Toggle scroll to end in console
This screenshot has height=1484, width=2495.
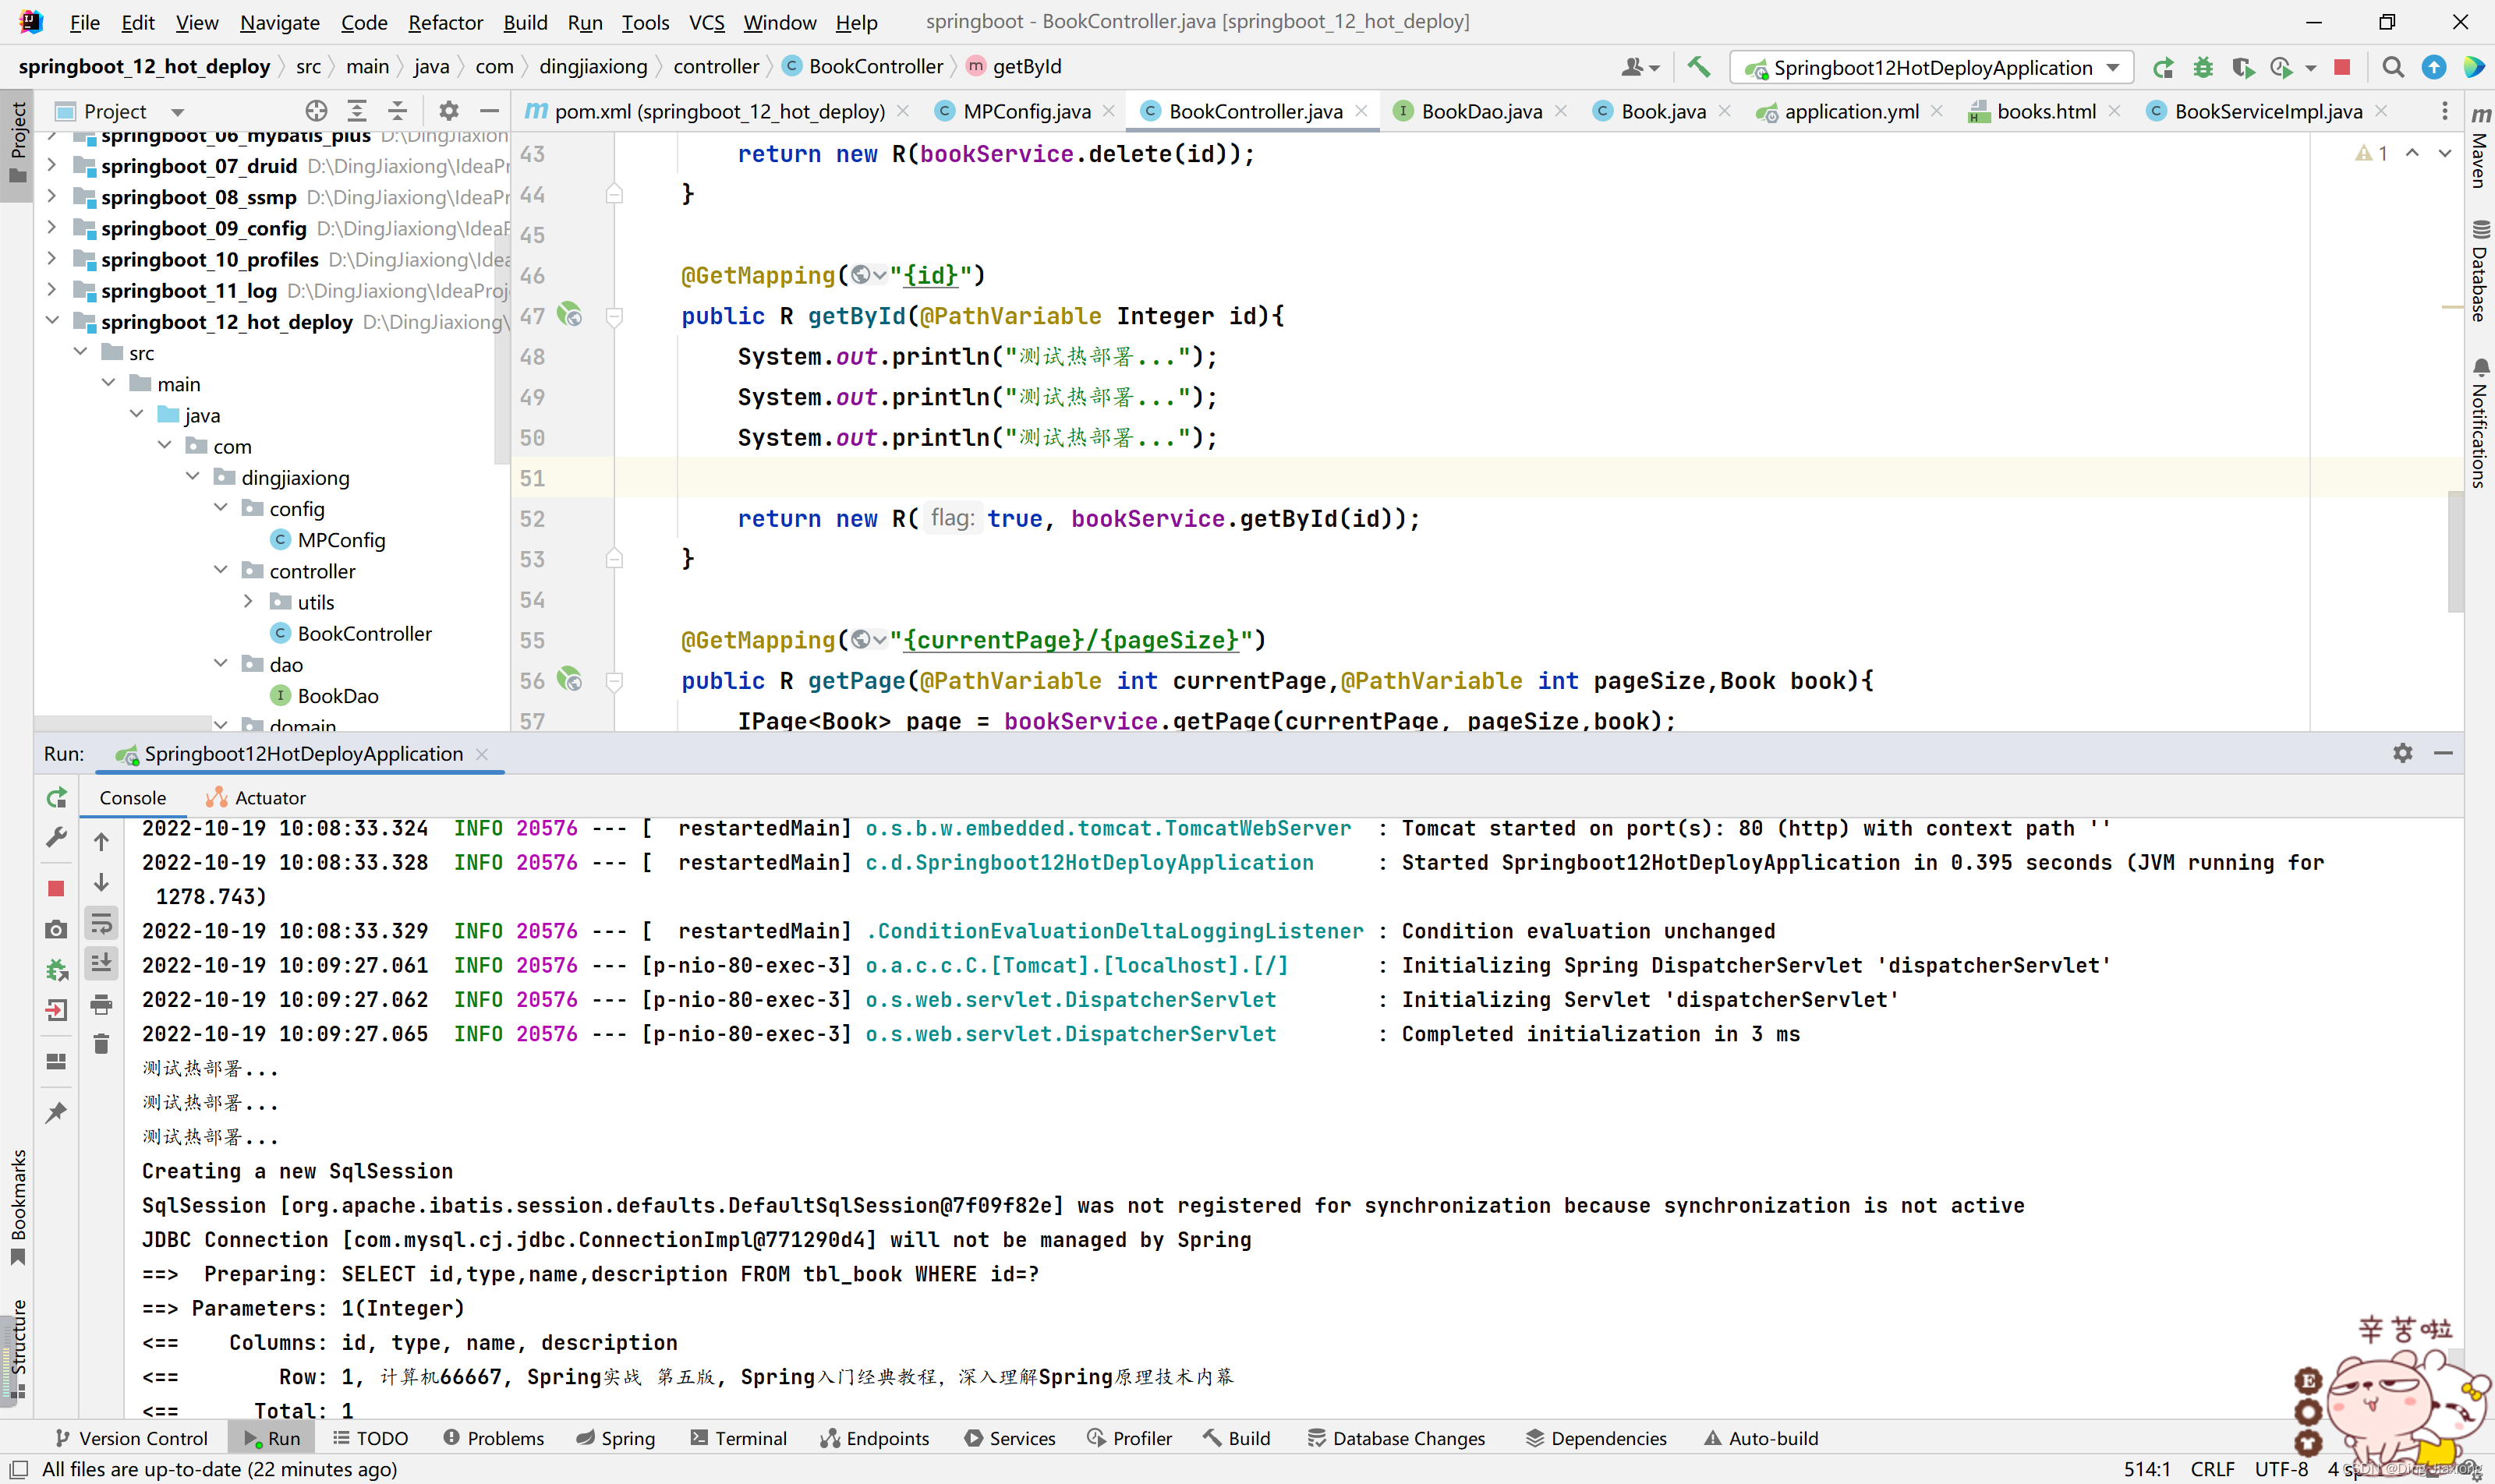coord(101,964)
